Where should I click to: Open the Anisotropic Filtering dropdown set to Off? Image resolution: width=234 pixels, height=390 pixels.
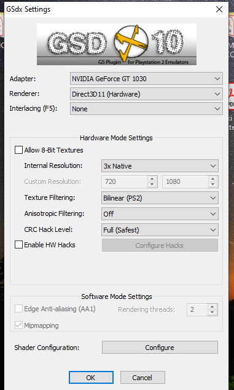point(160,214)
